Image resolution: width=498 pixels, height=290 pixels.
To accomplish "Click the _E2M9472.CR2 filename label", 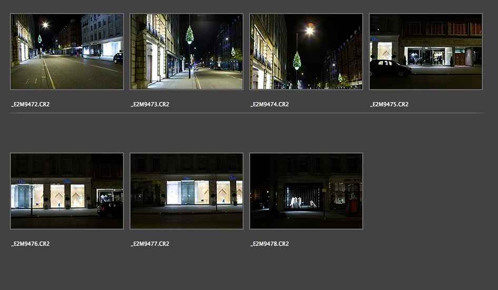I will coord(31,104).
